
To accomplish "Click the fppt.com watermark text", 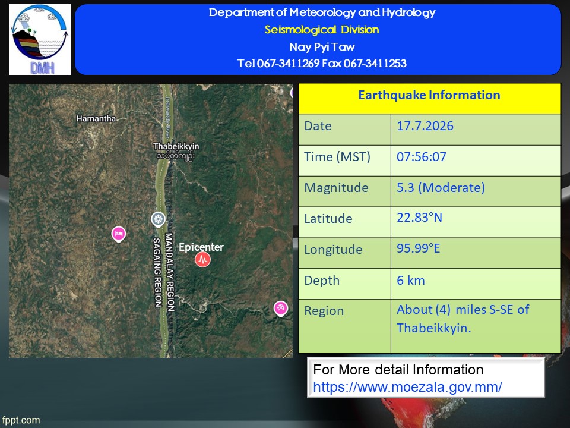I will click(x=21, y=420).
